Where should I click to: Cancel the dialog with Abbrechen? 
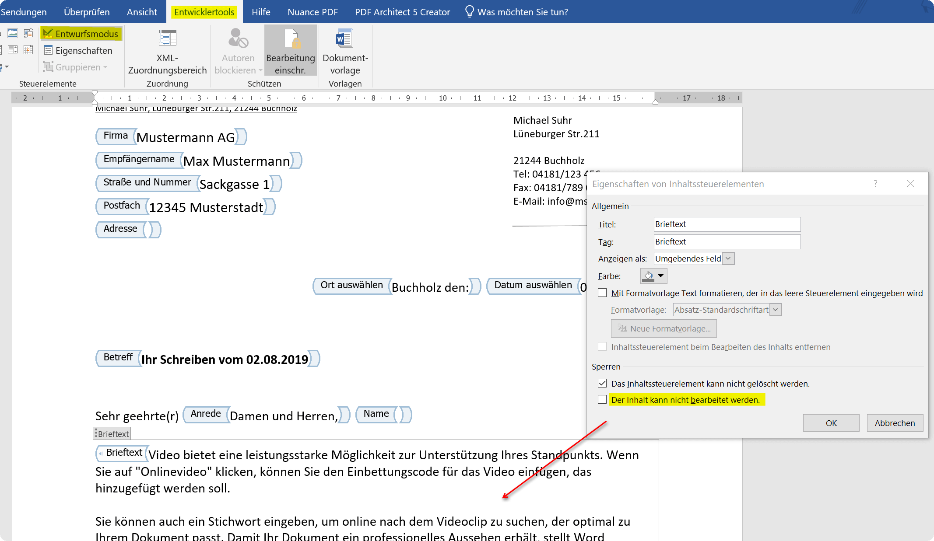[x=895, y=423]
